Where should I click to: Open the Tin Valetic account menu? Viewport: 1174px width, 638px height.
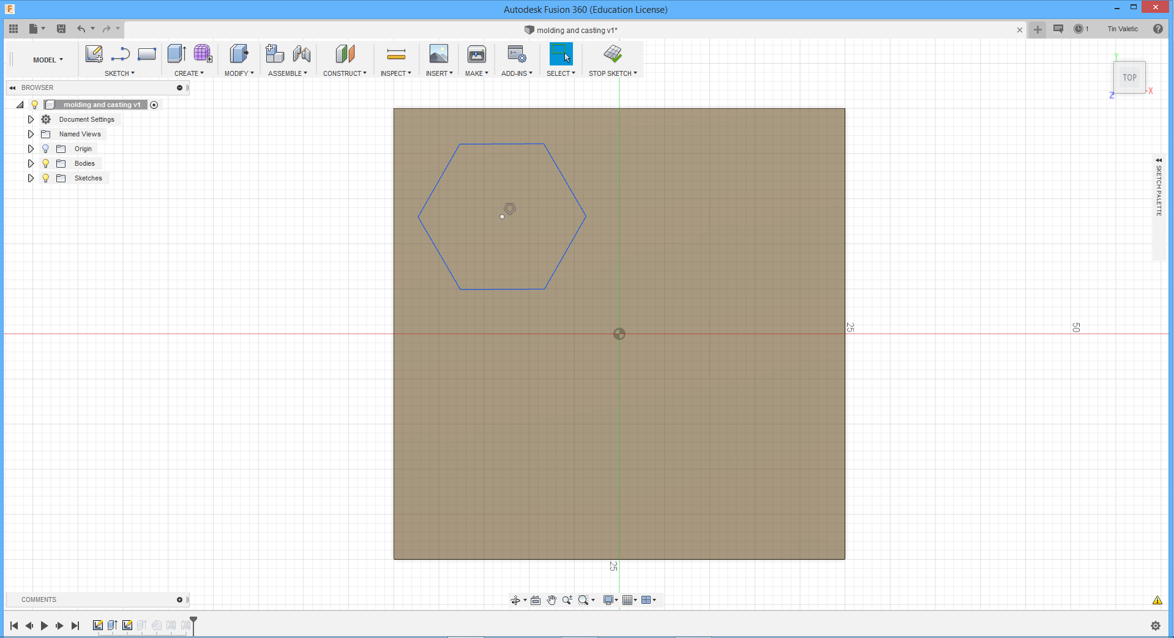(x=1123, y=29)
